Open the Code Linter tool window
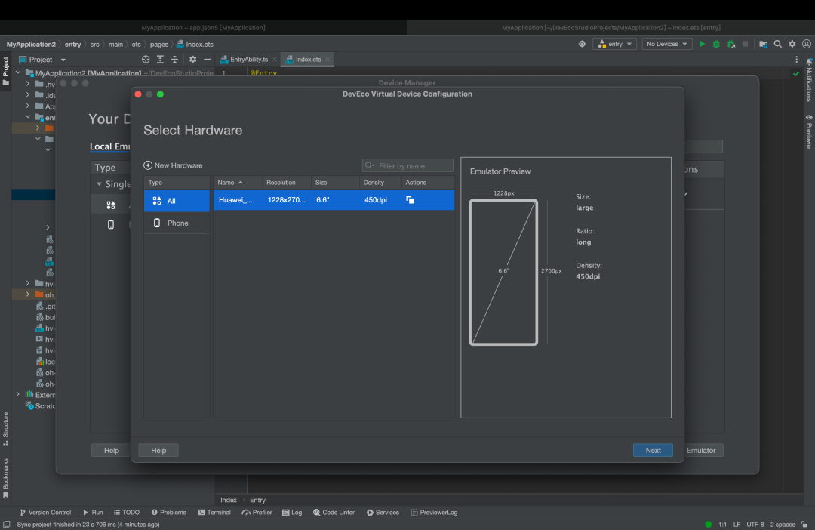 [334, 512]
